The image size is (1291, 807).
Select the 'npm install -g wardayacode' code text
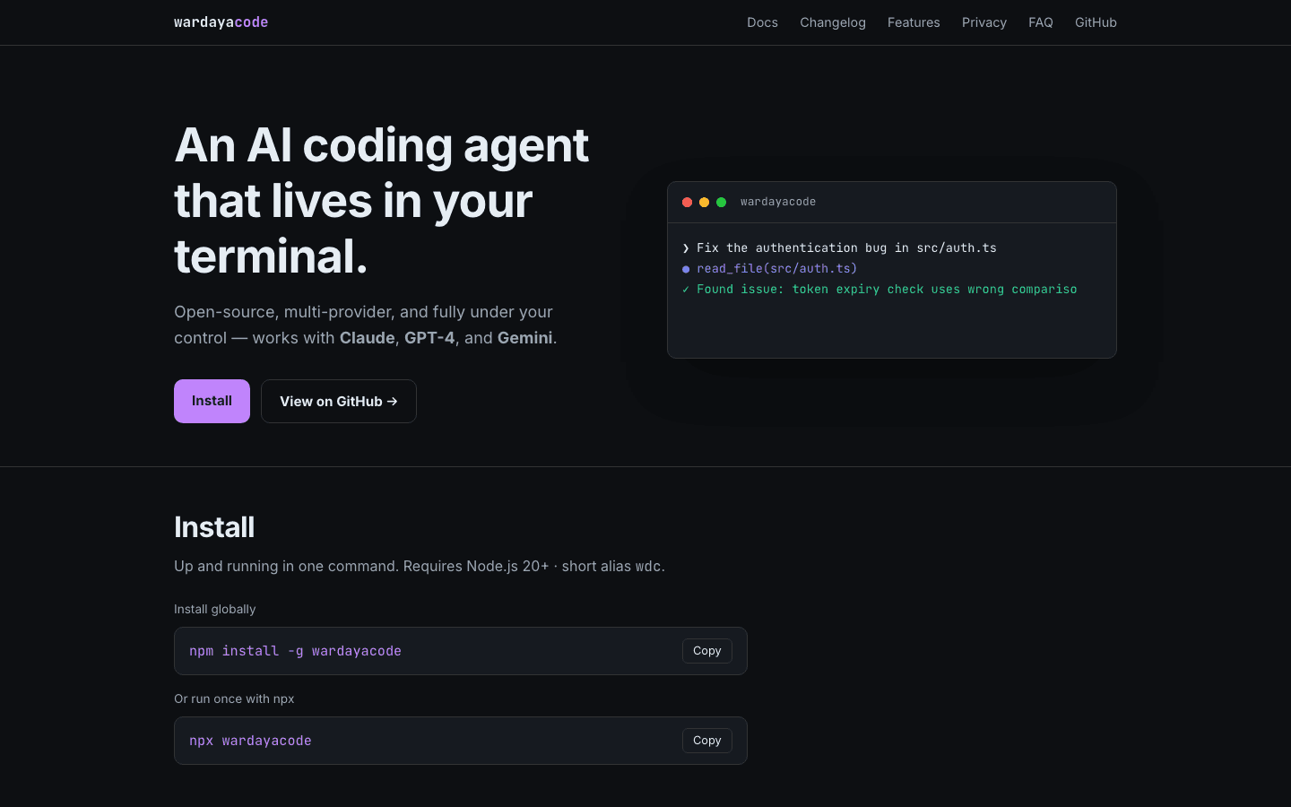(295, 651)
